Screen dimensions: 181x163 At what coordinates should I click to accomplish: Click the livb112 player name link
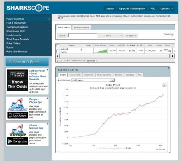[x=64, y=49]
